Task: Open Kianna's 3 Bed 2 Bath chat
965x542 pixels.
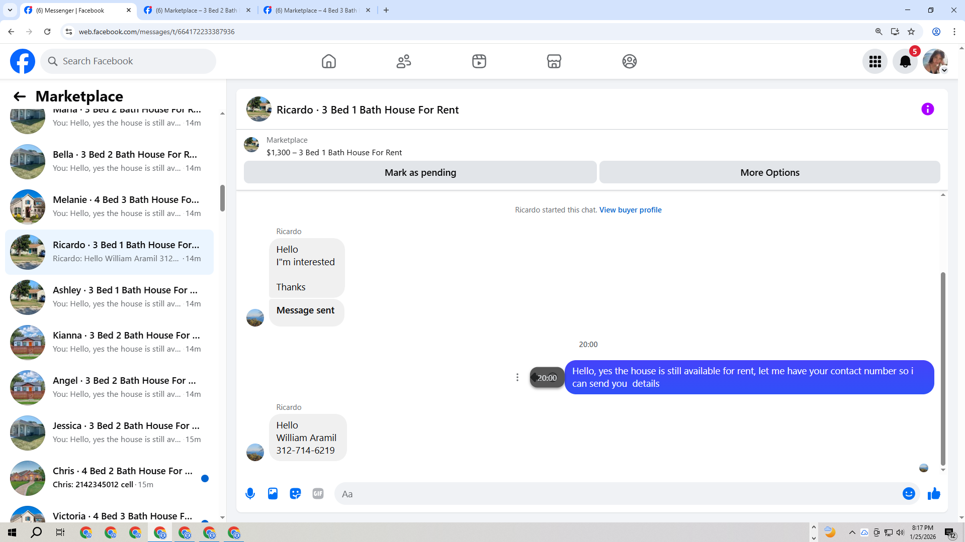Action: (x=109, y=343)
